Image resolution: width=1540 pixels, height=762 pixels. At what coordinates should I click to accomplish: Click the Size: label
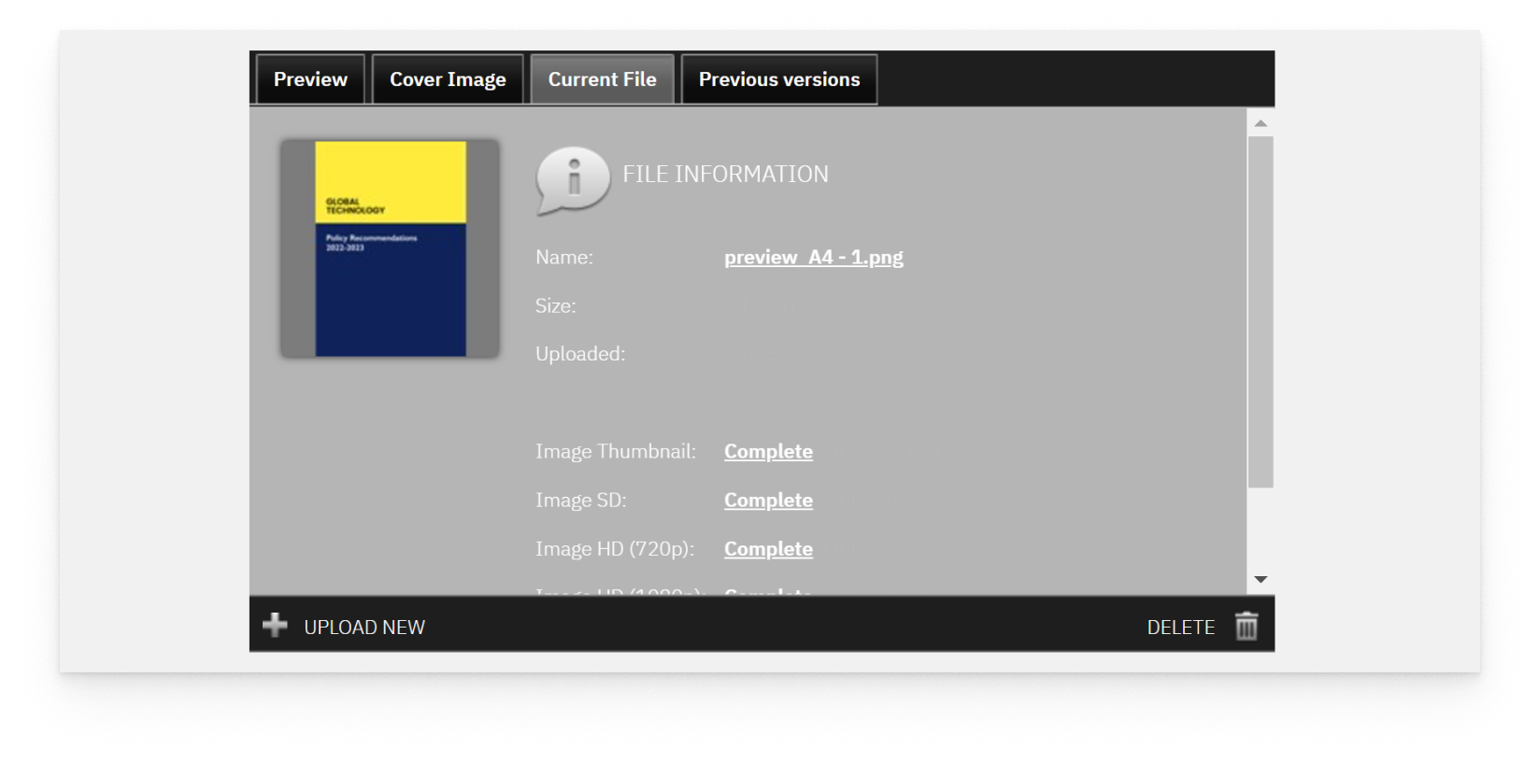click(556, 305)
